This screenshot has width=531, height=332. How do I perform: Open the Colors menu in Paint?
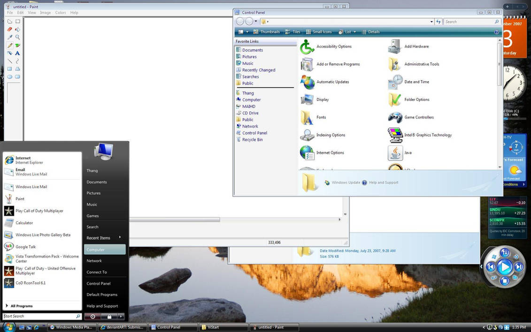(x=61, y=13)
